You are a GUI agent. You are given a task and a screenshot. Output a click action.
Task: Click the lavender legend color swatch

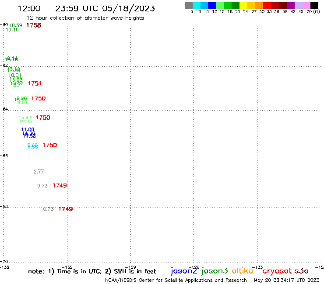[299, 5]
